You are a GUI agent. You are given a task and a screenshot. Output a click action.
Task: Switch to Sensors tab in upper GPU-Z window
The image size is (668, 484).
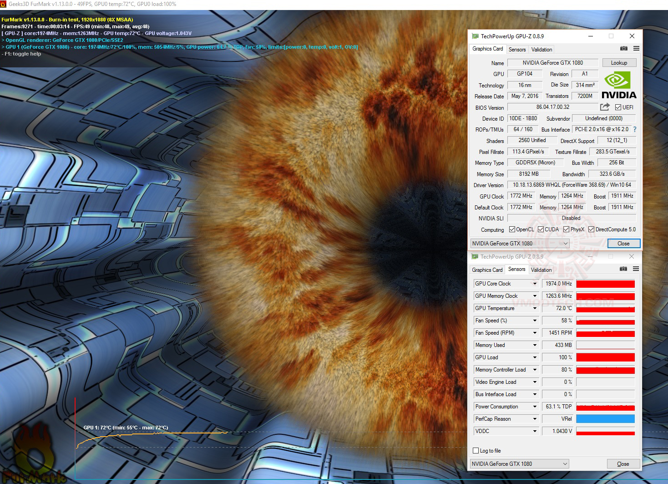coord(517,50)
